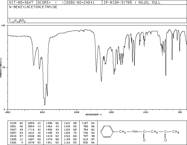Choose the 1335 entry in the peak list

pyautogui.click(x=67, y=126)
